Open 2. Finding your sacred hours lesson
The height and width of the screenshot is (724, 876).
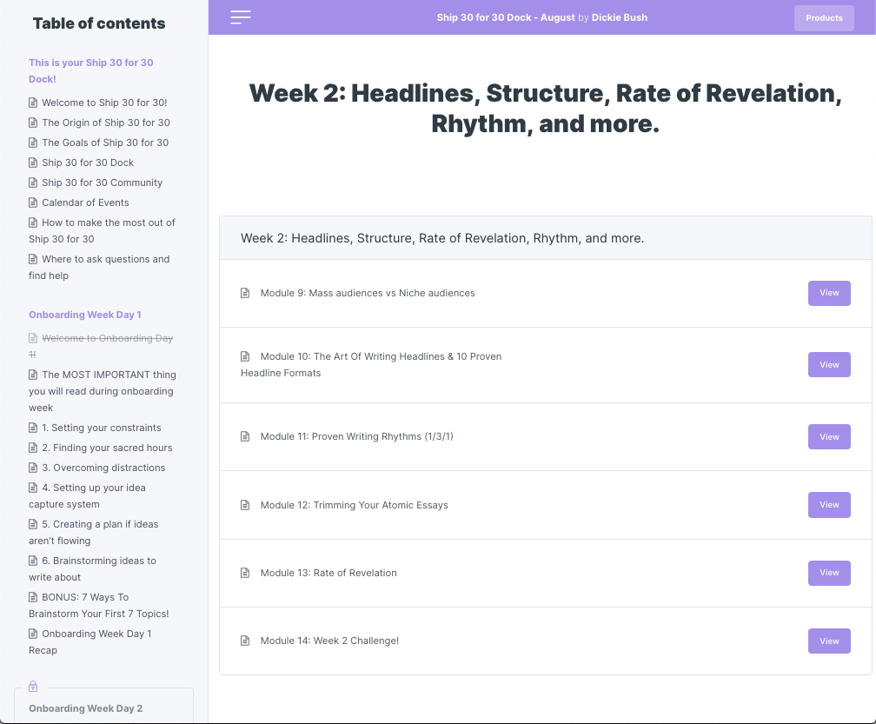tap(107, 448)
